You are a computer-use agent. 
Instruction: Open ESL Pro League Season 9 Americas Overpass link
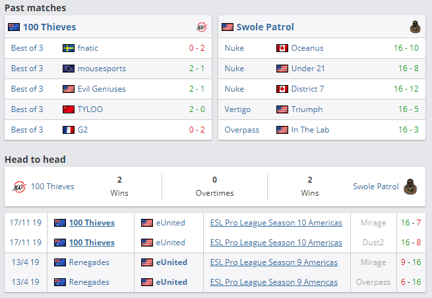pyautogui.click(x=274, y=282)
